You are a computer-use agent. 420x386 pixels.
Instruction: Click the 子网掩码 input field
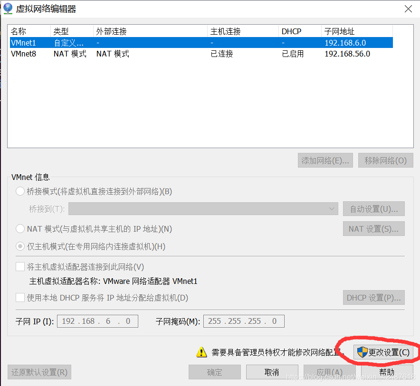244,321
